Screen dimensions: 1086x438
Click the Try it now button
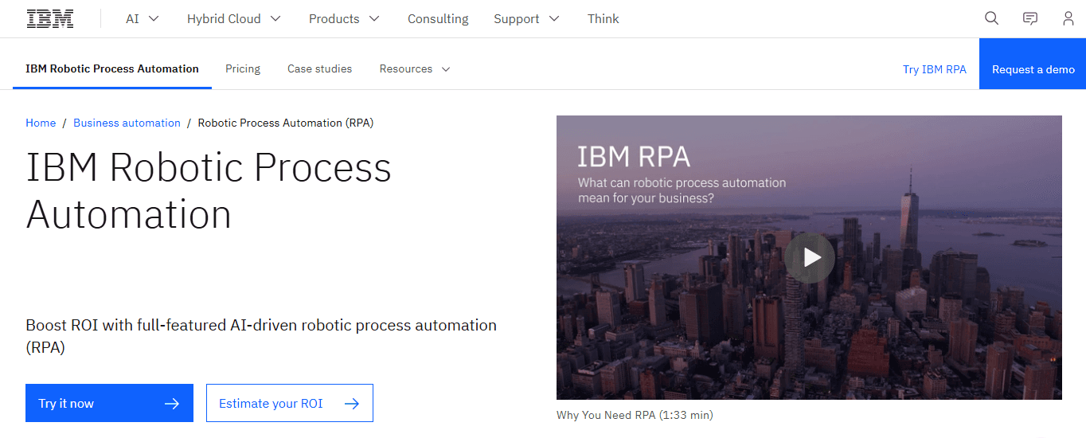109,403
